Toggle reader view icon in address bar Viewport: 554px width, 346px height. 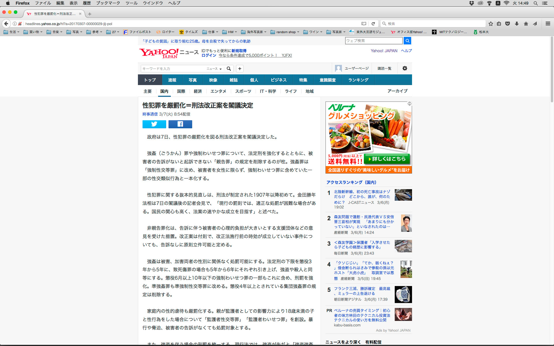[x=364, y=24]
